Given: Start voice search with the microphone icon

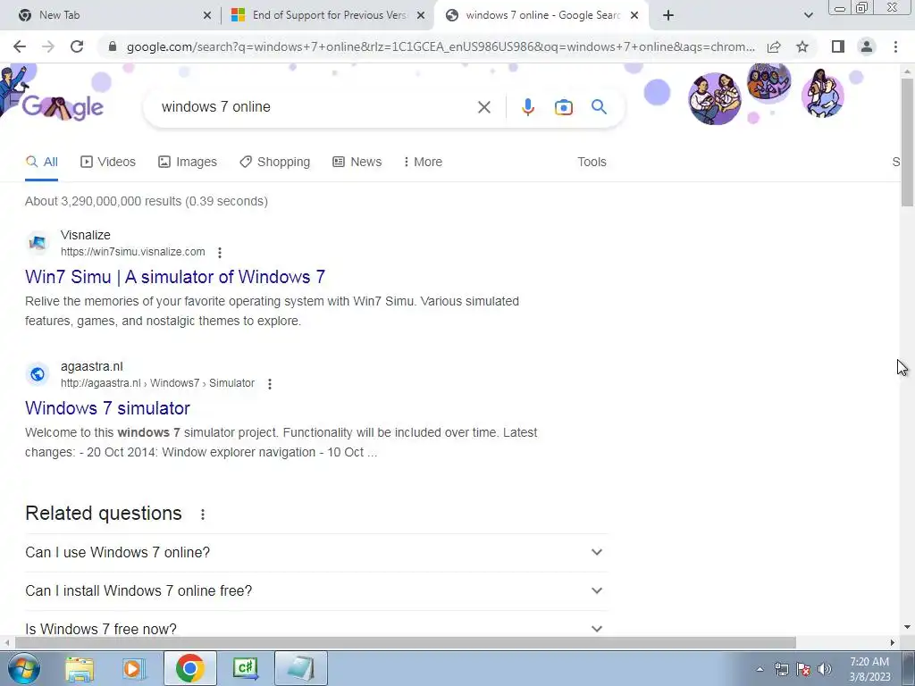Looking at the screenshot, I should [x=527, y=107].
